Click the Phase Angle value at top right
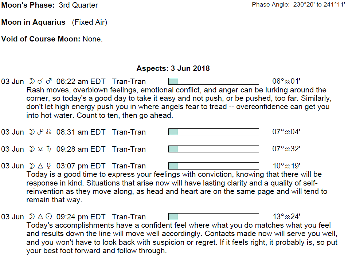348x255 pixels. 319,5
